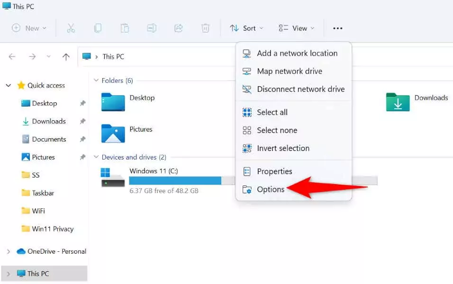
Task: Expand This PC in the sidebar
Action: click(8, 273)
